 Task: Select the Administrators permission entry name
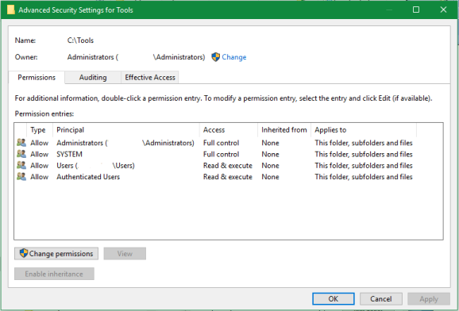click(x=125, y=143)
